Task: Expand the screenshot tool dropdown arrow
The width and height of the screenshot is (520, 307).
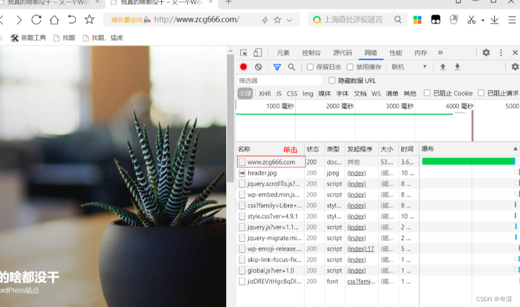Action: pos(483,21)
